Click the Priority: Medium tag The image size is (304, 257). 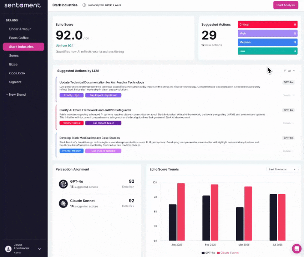tap(72, 151)
